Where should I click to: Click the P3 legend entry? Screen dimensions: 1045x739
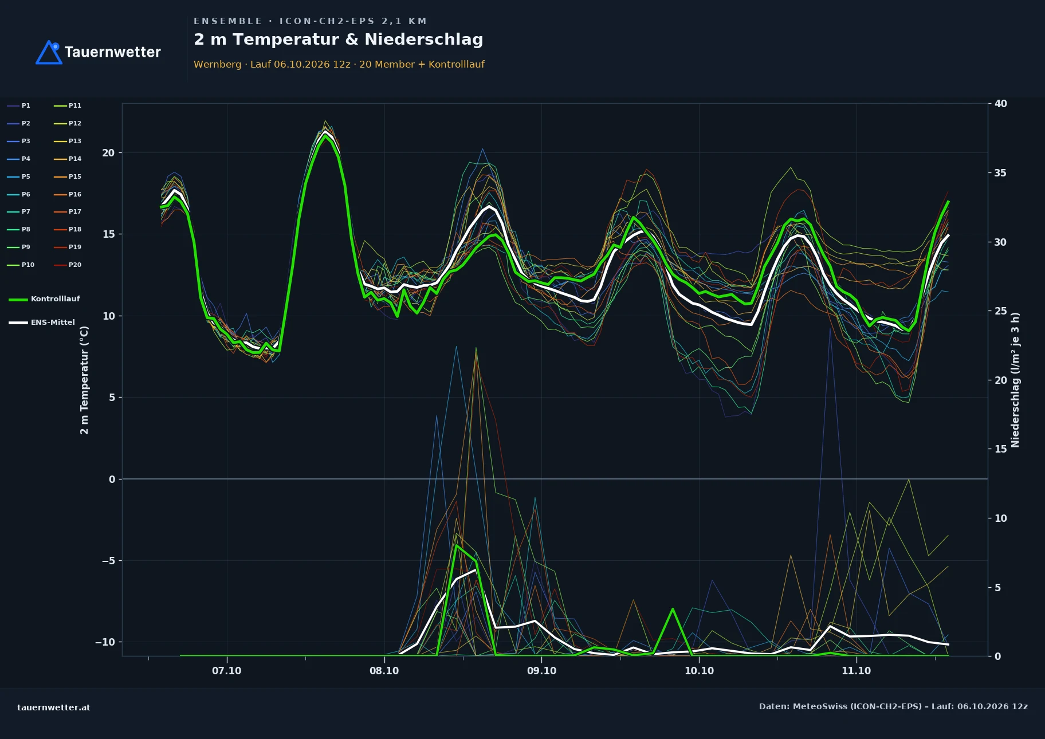[x=19, y=141]
